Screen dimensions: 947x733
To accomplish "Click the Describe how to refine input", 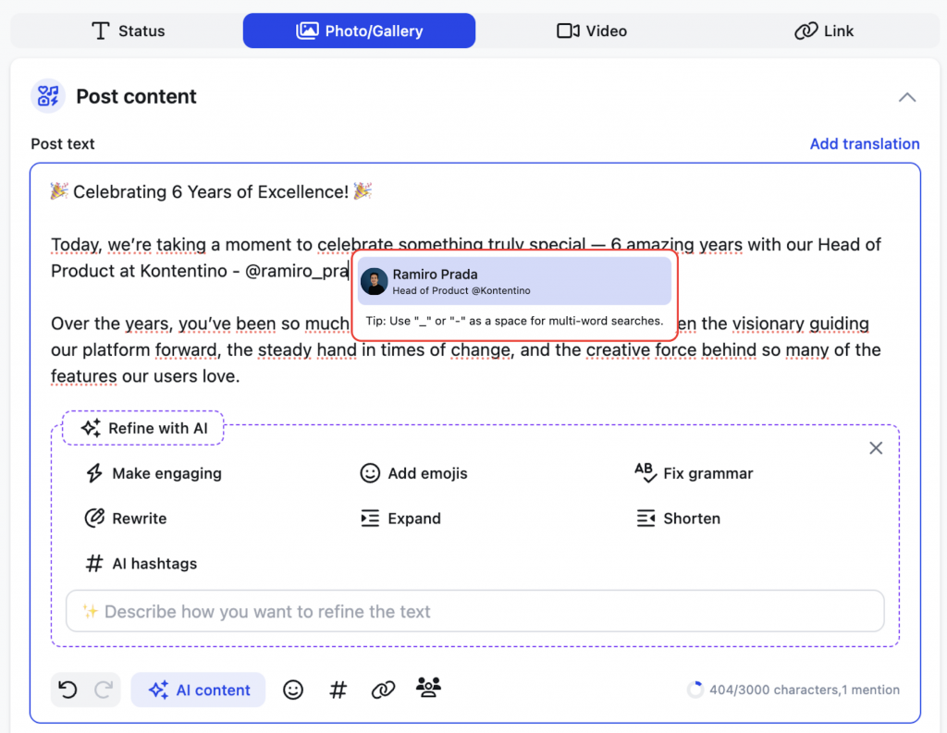I will [x=474, y=611].
